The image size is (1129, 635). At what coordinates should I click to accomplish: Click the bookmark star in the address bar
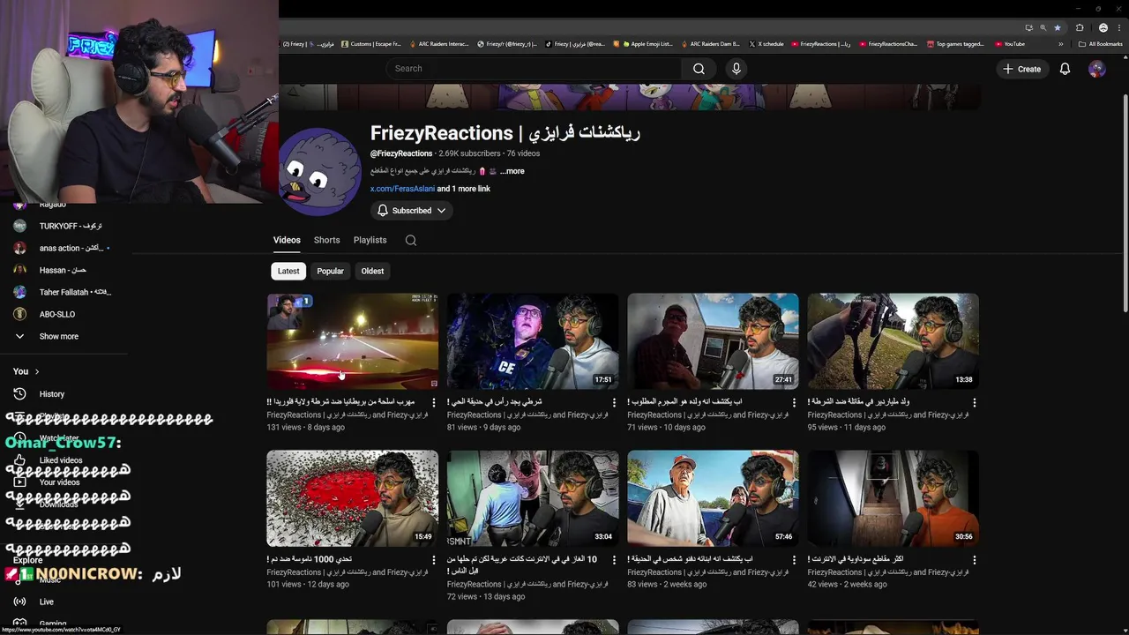coord(1058,27)
